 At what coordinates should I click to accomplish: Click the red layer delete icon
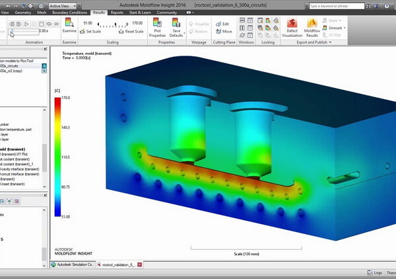click(x=17, y=202)
